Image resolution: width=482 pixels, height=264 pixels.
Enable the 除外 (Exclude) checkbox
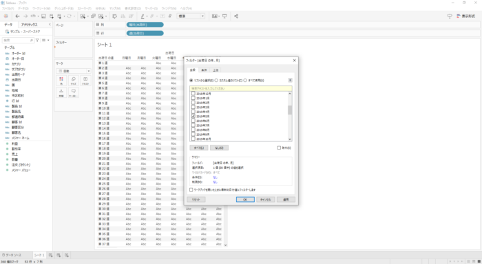pyautogui.click(x=279, y=148)
